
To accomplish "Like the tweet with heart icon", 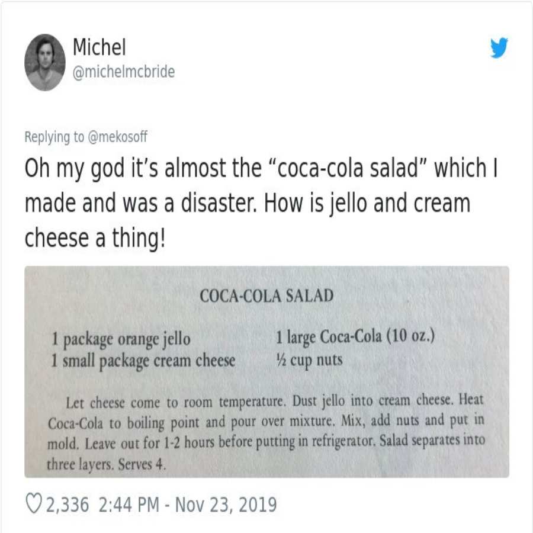I will 34,505.
